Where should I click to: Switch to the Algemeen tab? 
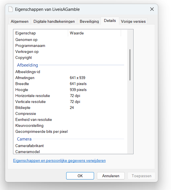(x=20, y=21)
